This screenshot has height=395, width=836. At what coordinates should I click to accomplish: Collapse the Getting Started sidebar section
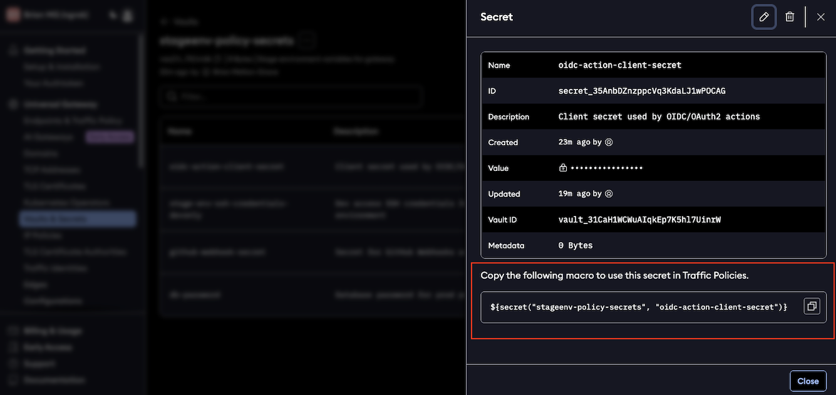coord(53,49)
